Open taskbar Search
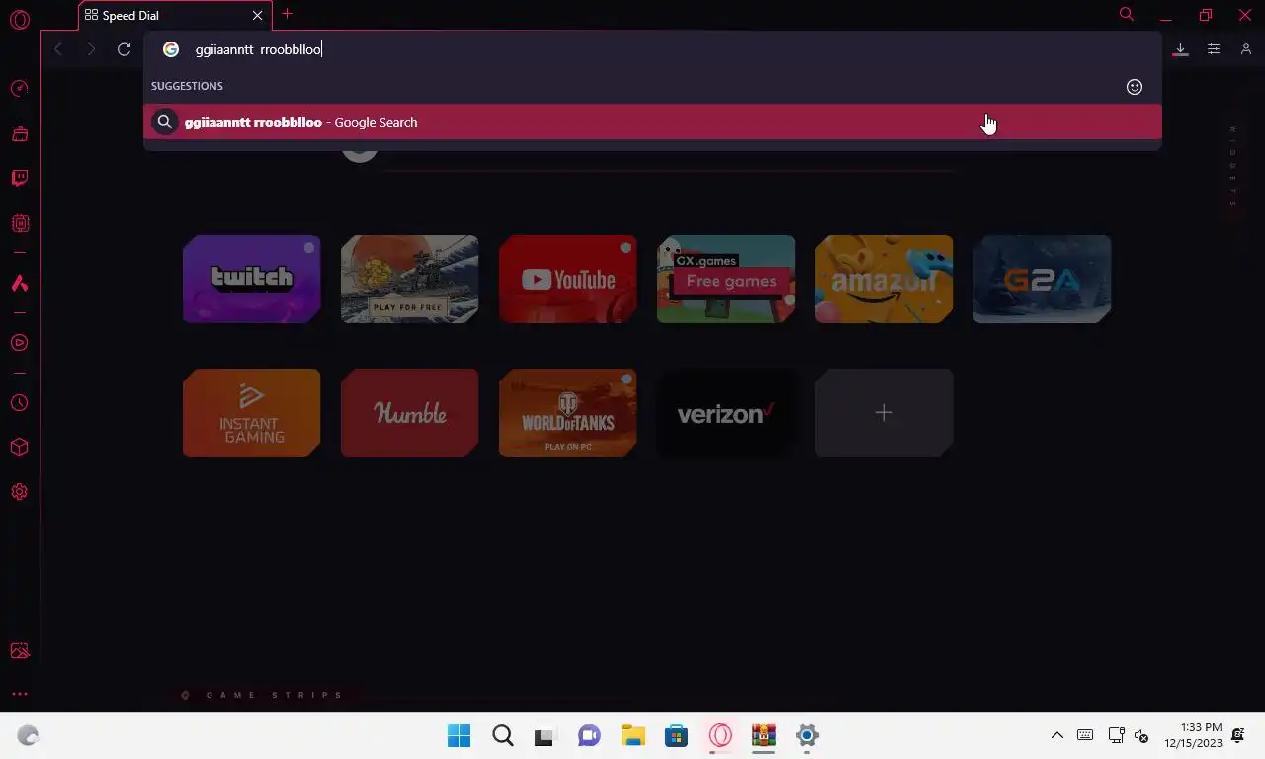 click(503, 735)
